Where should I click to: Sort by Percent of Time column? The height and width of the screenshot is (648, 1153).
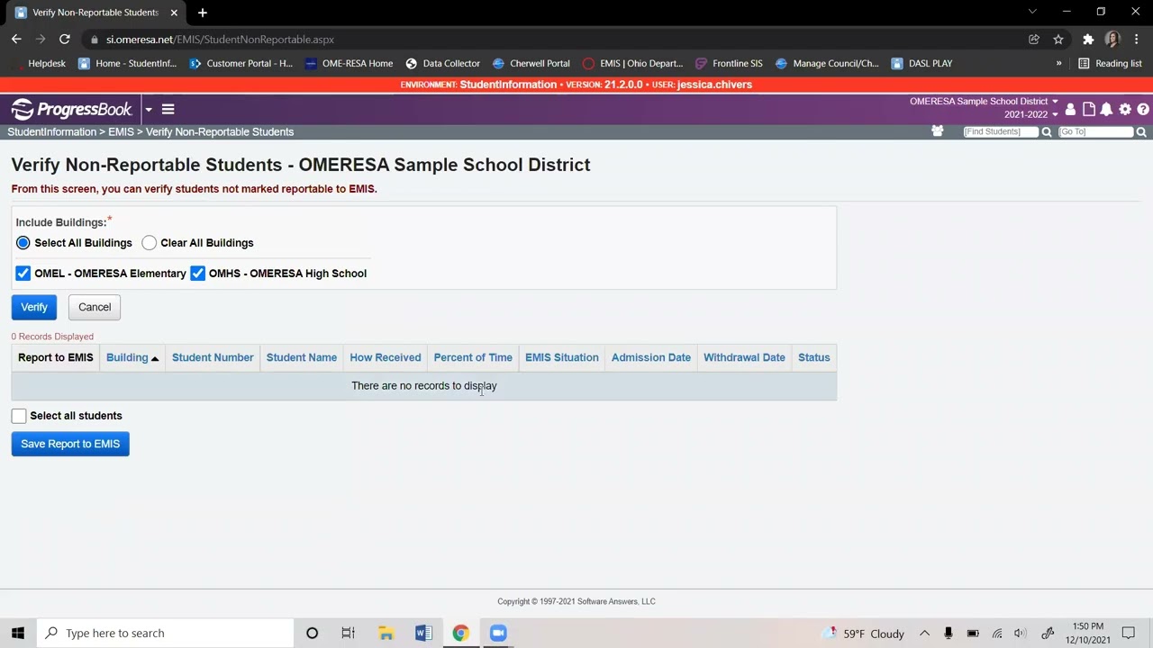tap(473, 357)
